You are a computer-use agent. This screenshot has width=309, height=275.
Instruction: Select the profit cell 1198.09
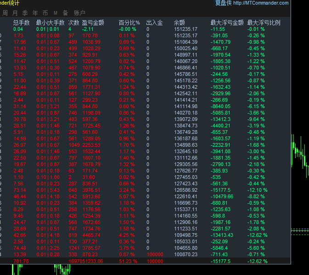coord(91,113)
